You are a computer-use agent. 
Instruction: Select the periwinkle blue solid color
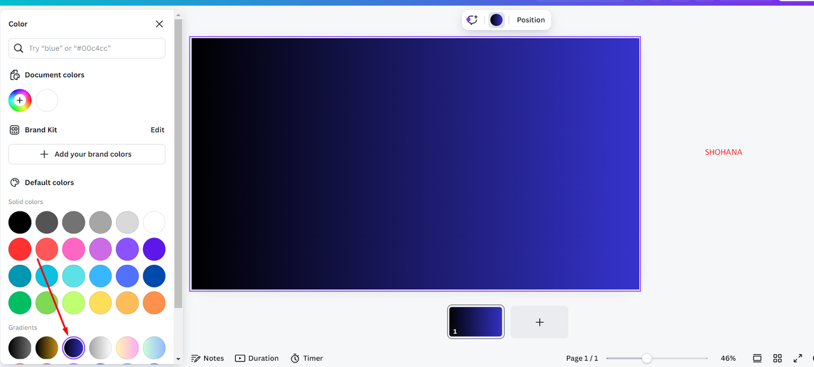[x=127, y=276]
